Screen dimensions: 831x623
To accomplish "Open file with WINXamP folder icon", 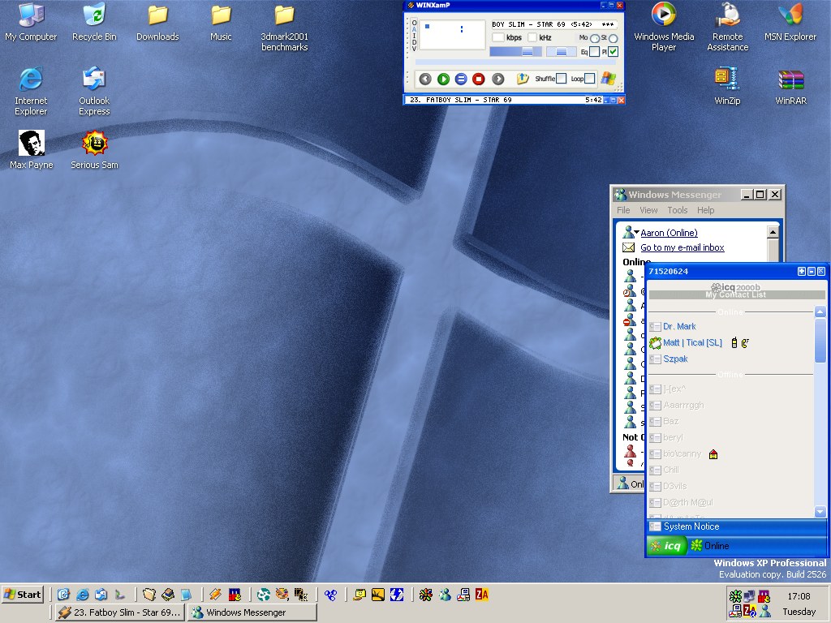I will pyautogui.click(x=523, y=79).
